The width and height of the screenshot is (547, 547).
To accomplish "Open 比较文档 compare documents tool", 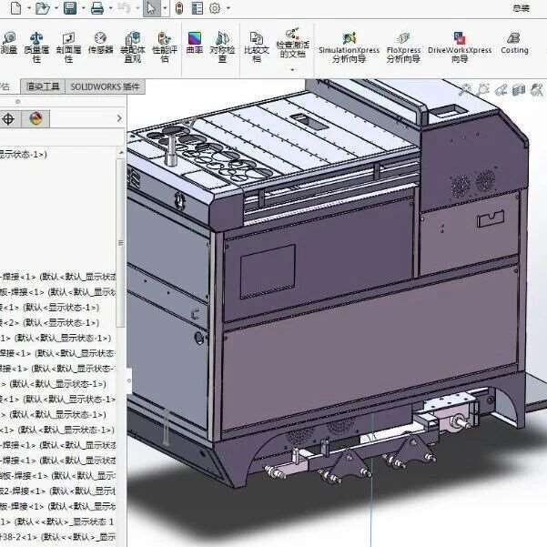I will point(257,47).
